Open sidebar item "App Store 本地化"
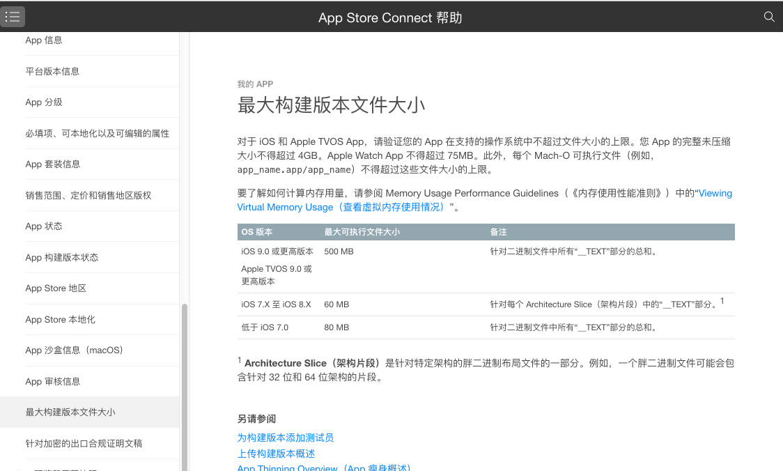 (60, 319)
